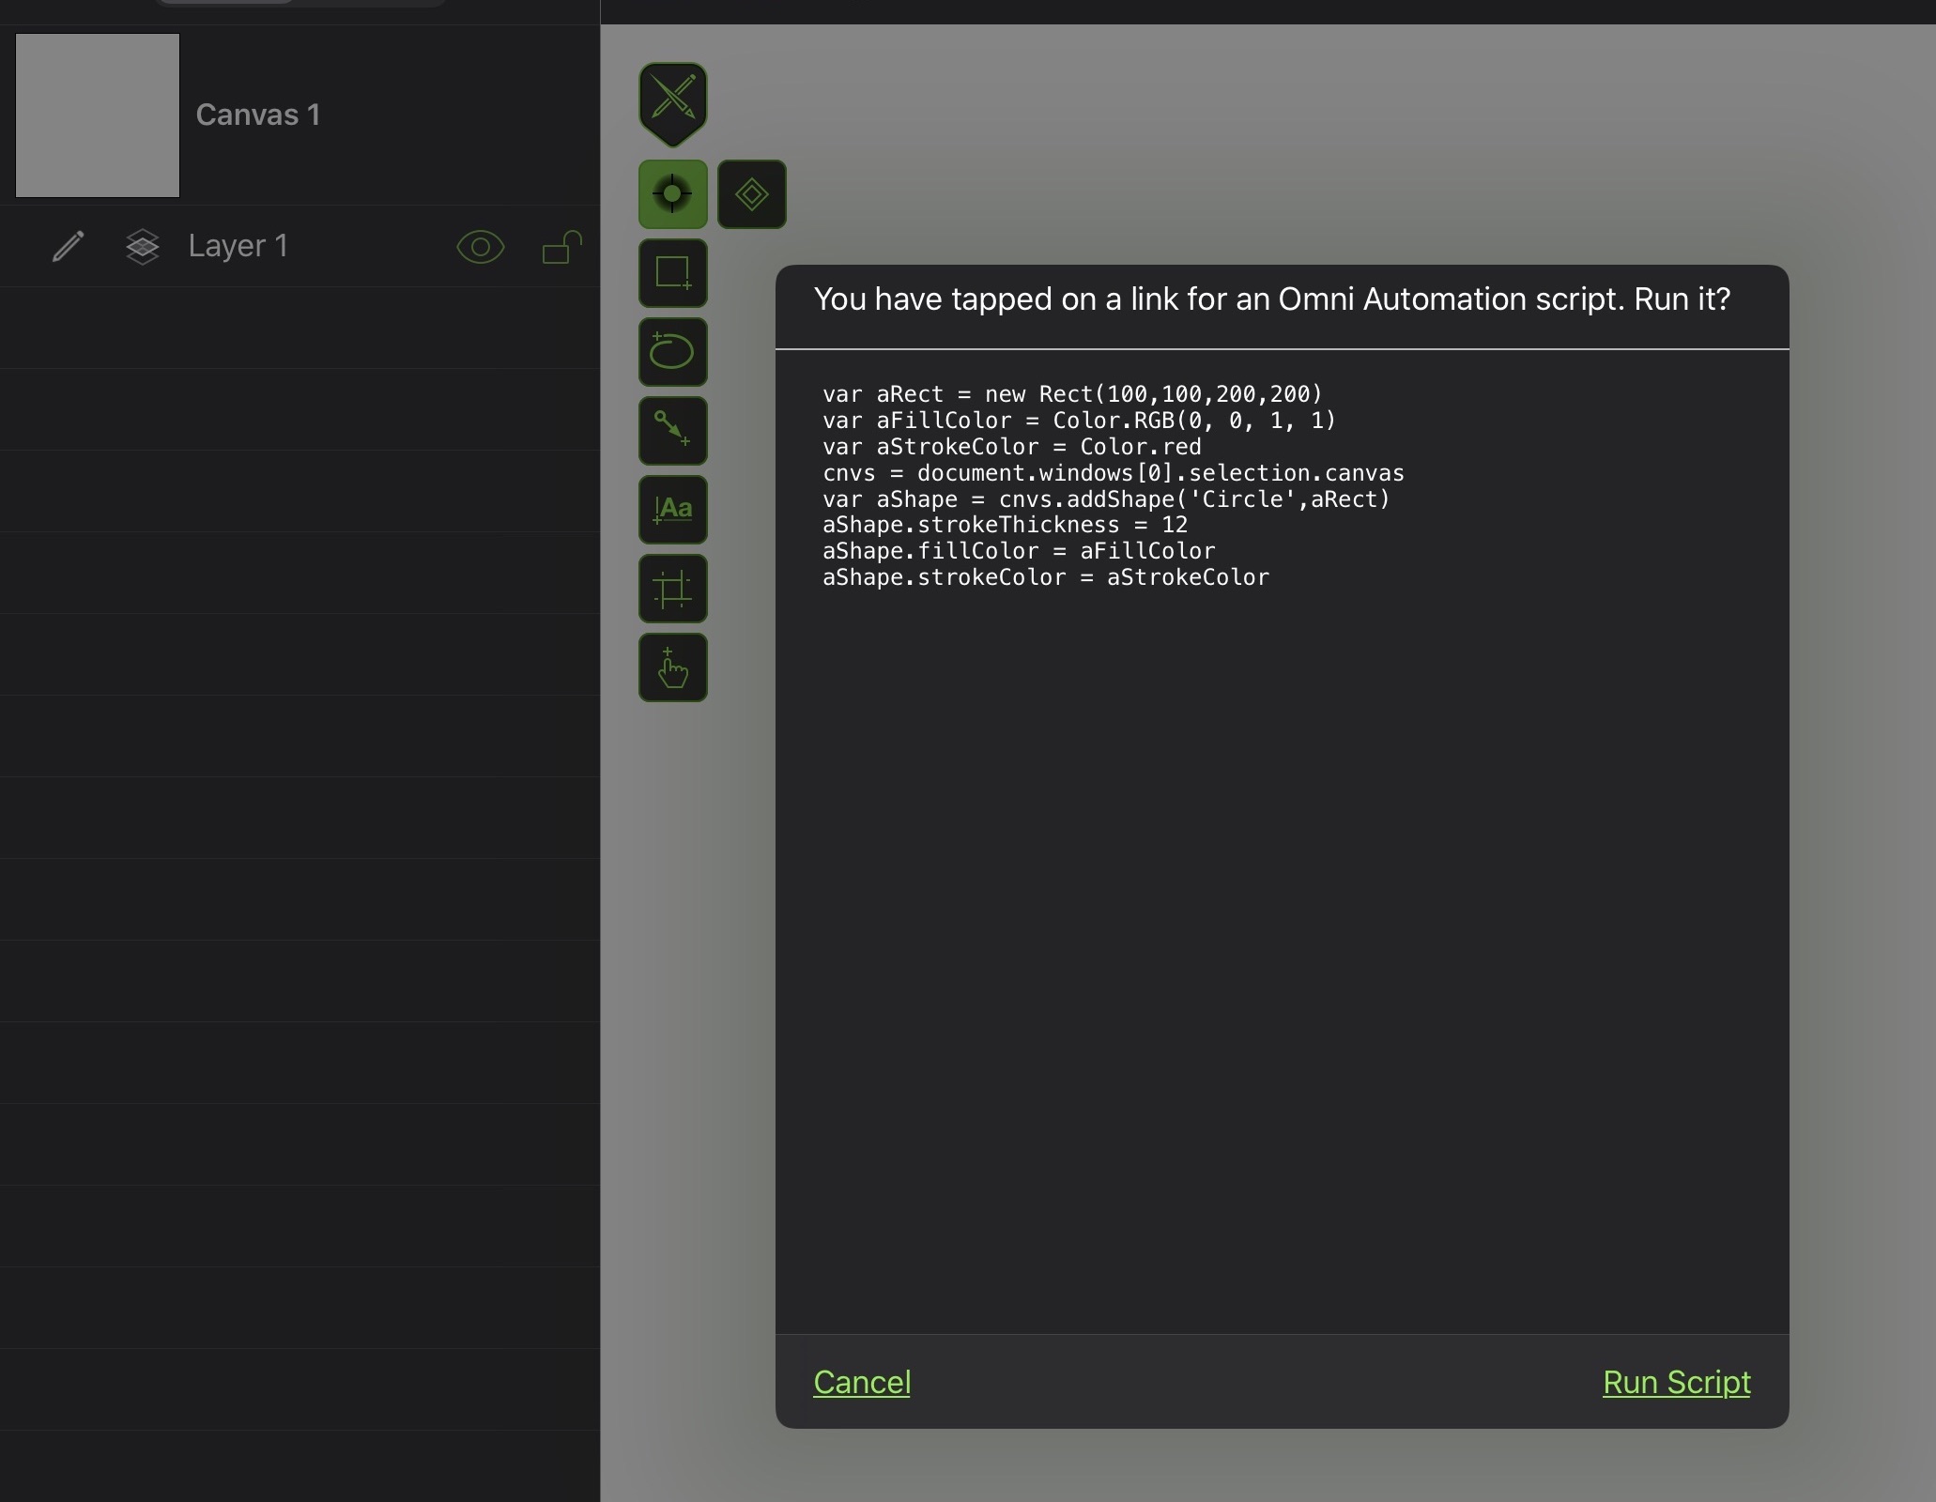Click the dialog title 'Run it?' text
1936x1502 pixels.
[1682, 299]
